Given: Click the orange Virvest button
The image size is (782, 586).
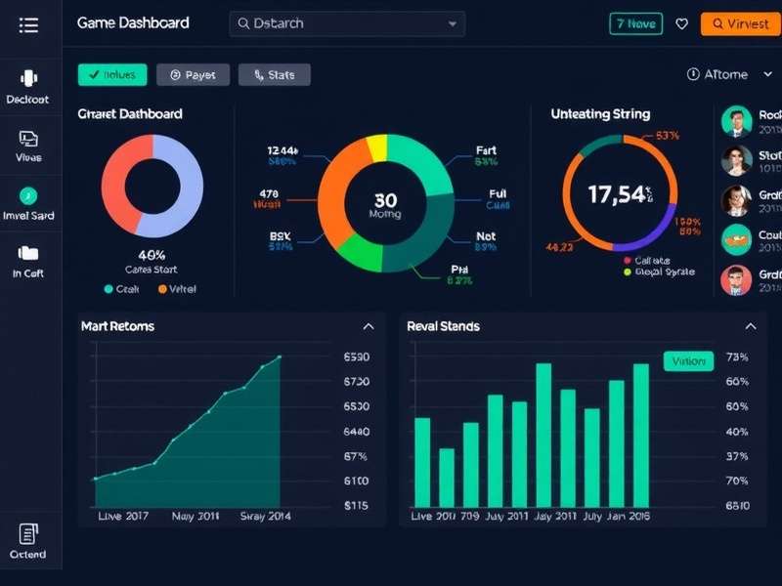Looking at the screenshot, I should click(x=741, y=22).
